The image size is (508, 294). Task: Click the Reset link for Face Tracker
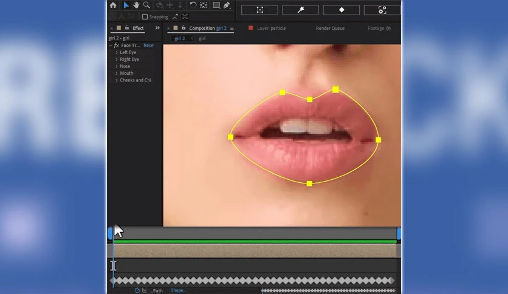pyautogui.click(x=149, y=46)
